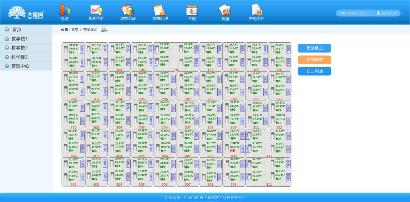The width and height of the screenshot is (410, 202).
Task: Open the 数据列表 data list icon
Action: point(128,10)
